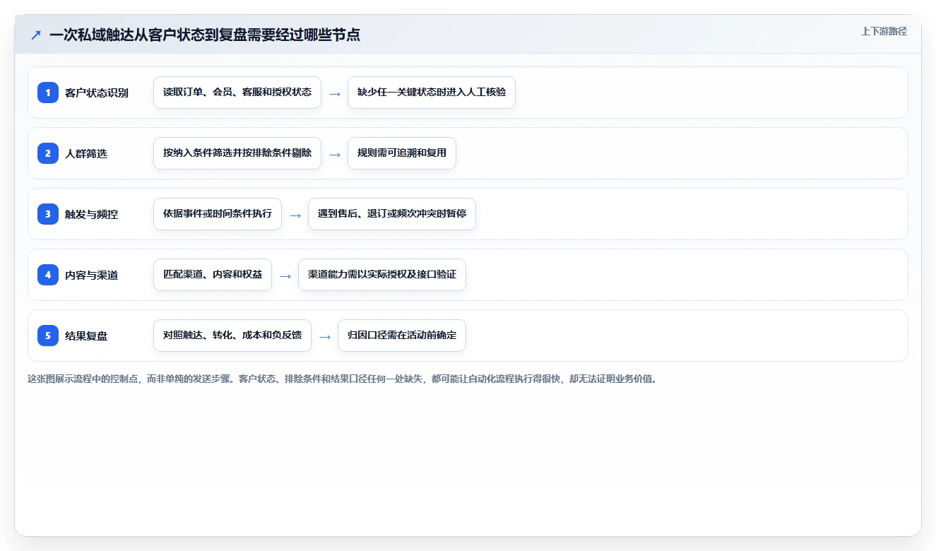936x551 pixels.
Task: Select step number badge 5
Action: click(x=48, y=335)
